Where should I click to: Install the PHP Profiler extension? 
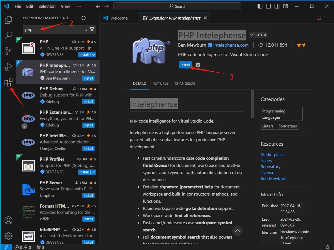coord(84,172)
